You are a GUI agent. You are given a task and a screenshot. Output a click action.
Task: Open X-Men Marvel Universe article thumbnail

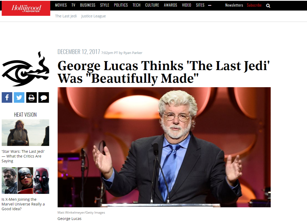coord(26,180)
